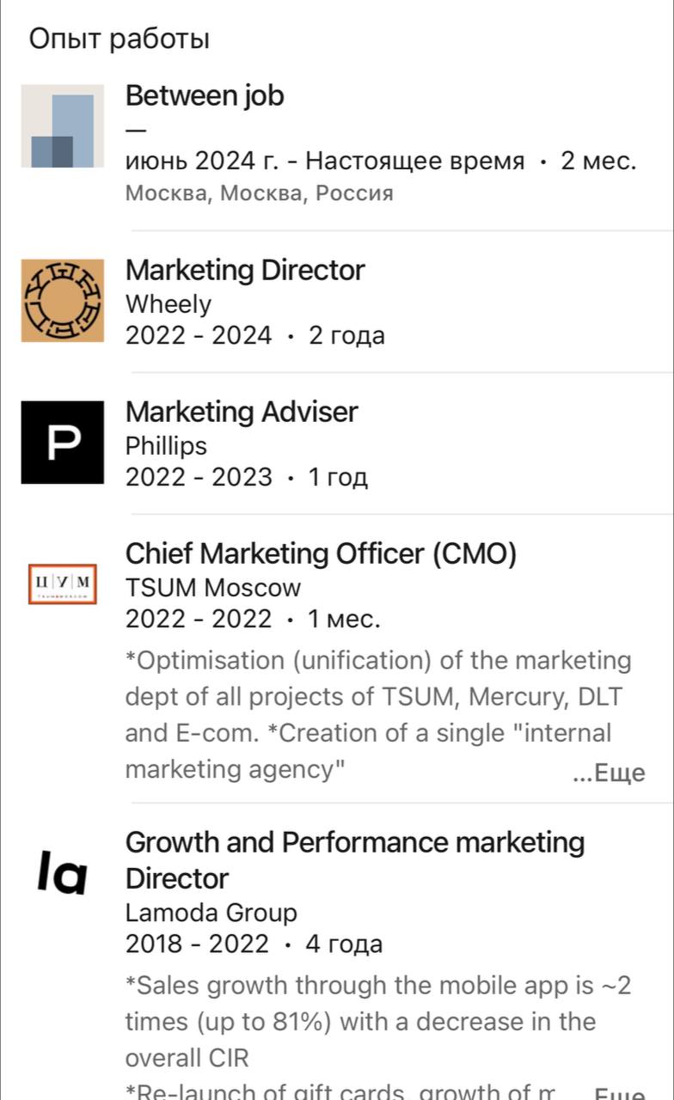The height and width of the screenshot is (1100, 674).
Task: Open Chief Marketing Officer (CMO) entry
Action: click(x=321, y=553)
